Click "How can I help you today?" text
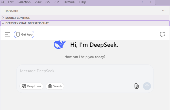Image resolution: width=170 pixels, height=110 pixels. point(85,57)
